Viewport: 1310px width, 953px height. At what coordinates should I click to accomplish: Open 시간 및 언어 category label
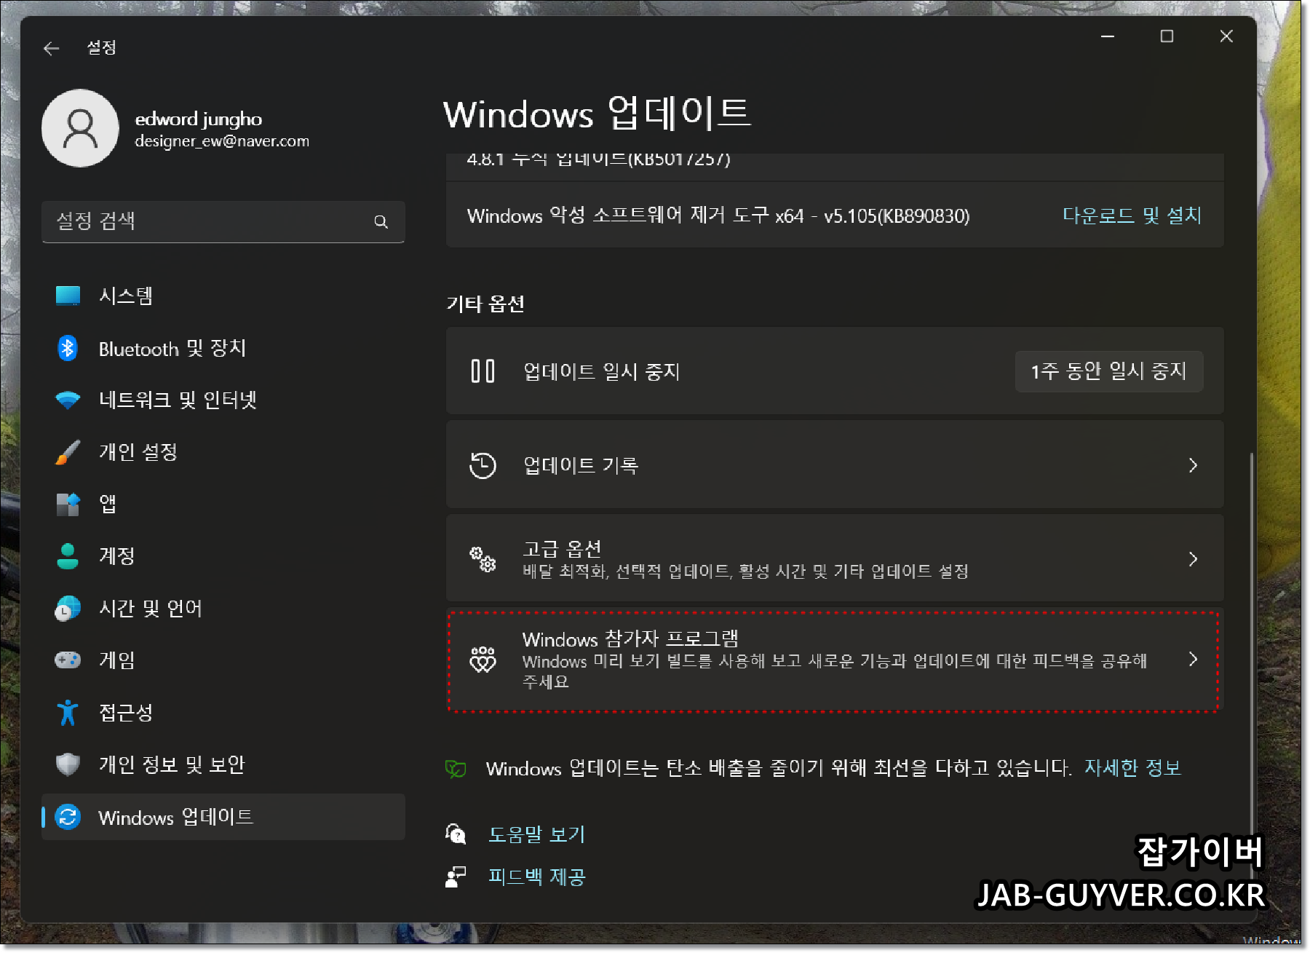151,608
